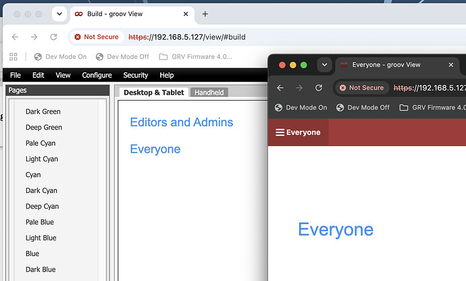Click forward arrow in Everyone window

[299, 88]
